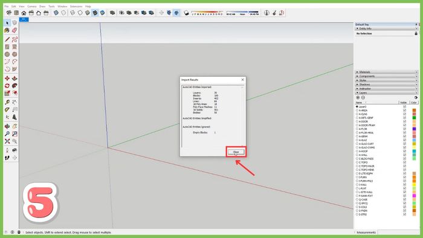Expand the Instructor panel

tap(386, 89)
